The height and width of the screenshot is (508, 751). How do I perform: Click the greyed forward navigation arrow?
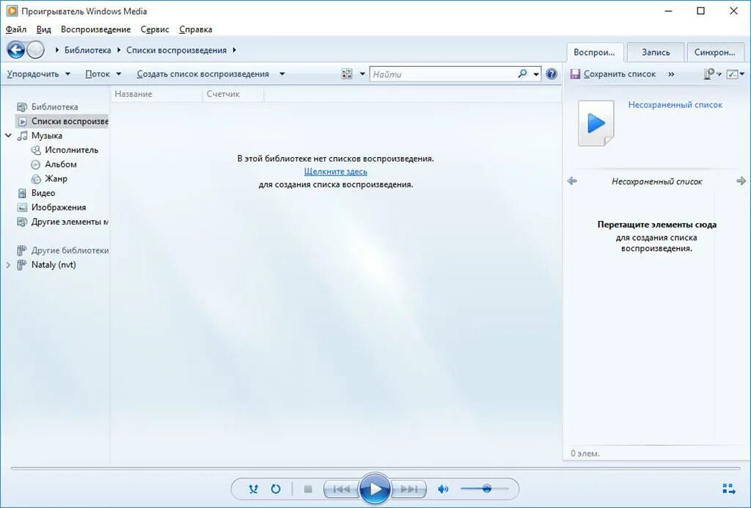tap(35, 50)
